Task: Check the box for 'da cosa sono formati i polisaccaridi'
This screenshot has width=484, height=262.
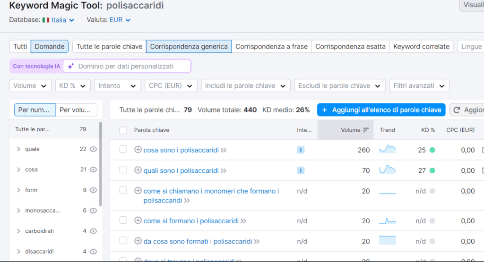Action: pos(123,240)
